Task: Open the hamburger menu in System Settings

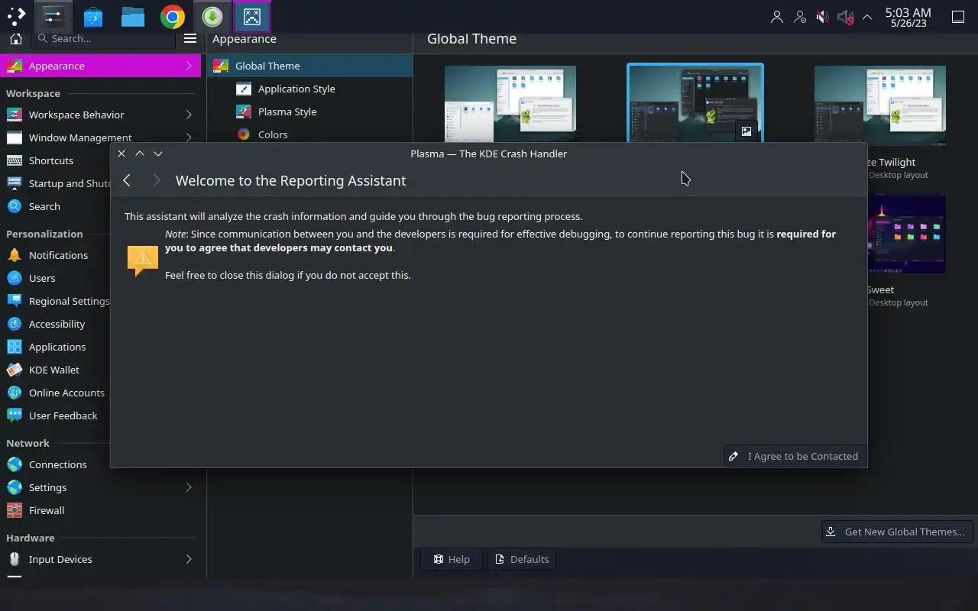Action: (x=190, y=38)
